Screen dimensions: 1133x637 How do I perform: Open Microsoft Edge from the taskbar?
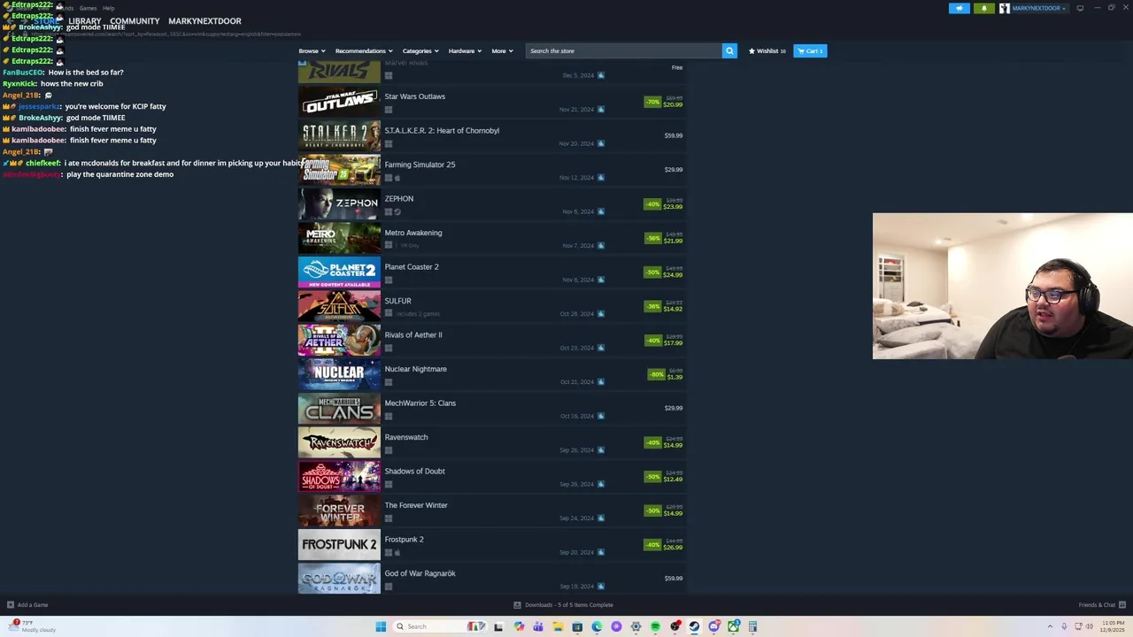click(597, 626)
